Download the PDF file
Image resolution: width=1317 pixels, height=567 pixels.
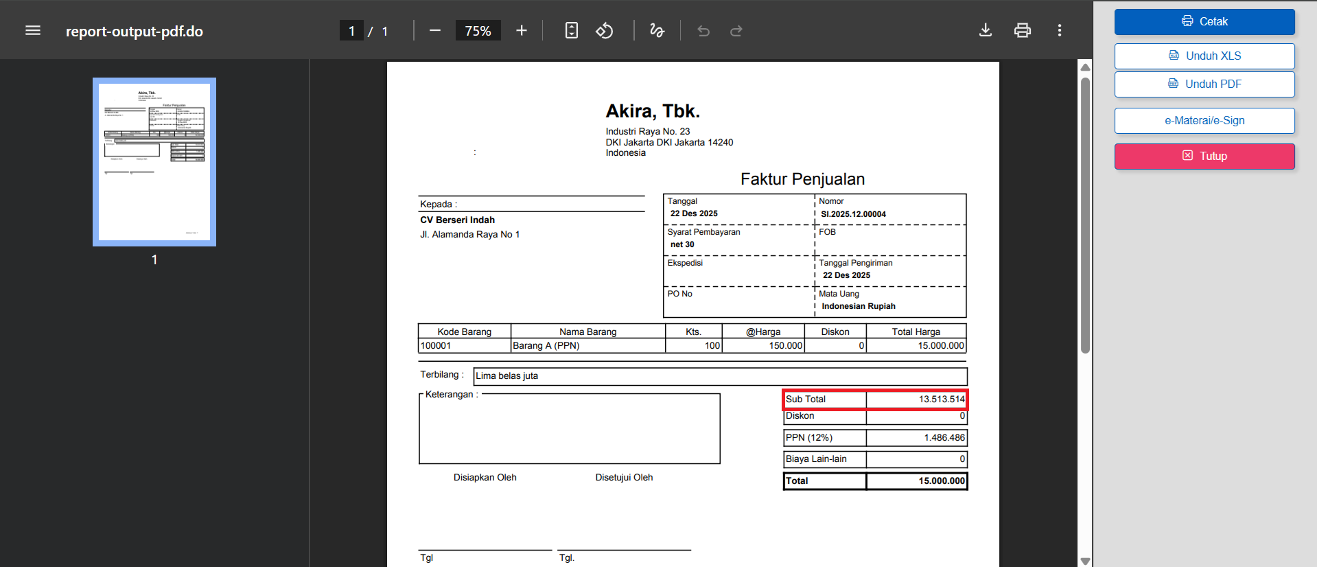coord(986,31)
